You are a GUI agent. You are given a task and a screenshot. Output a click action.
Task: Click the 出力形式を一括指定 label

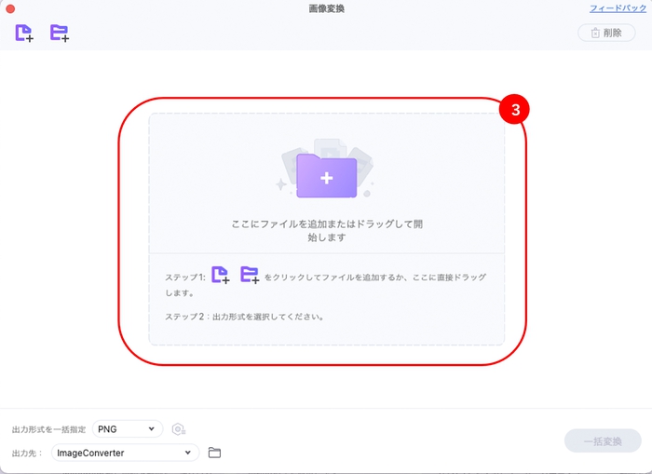pos(48,429)
